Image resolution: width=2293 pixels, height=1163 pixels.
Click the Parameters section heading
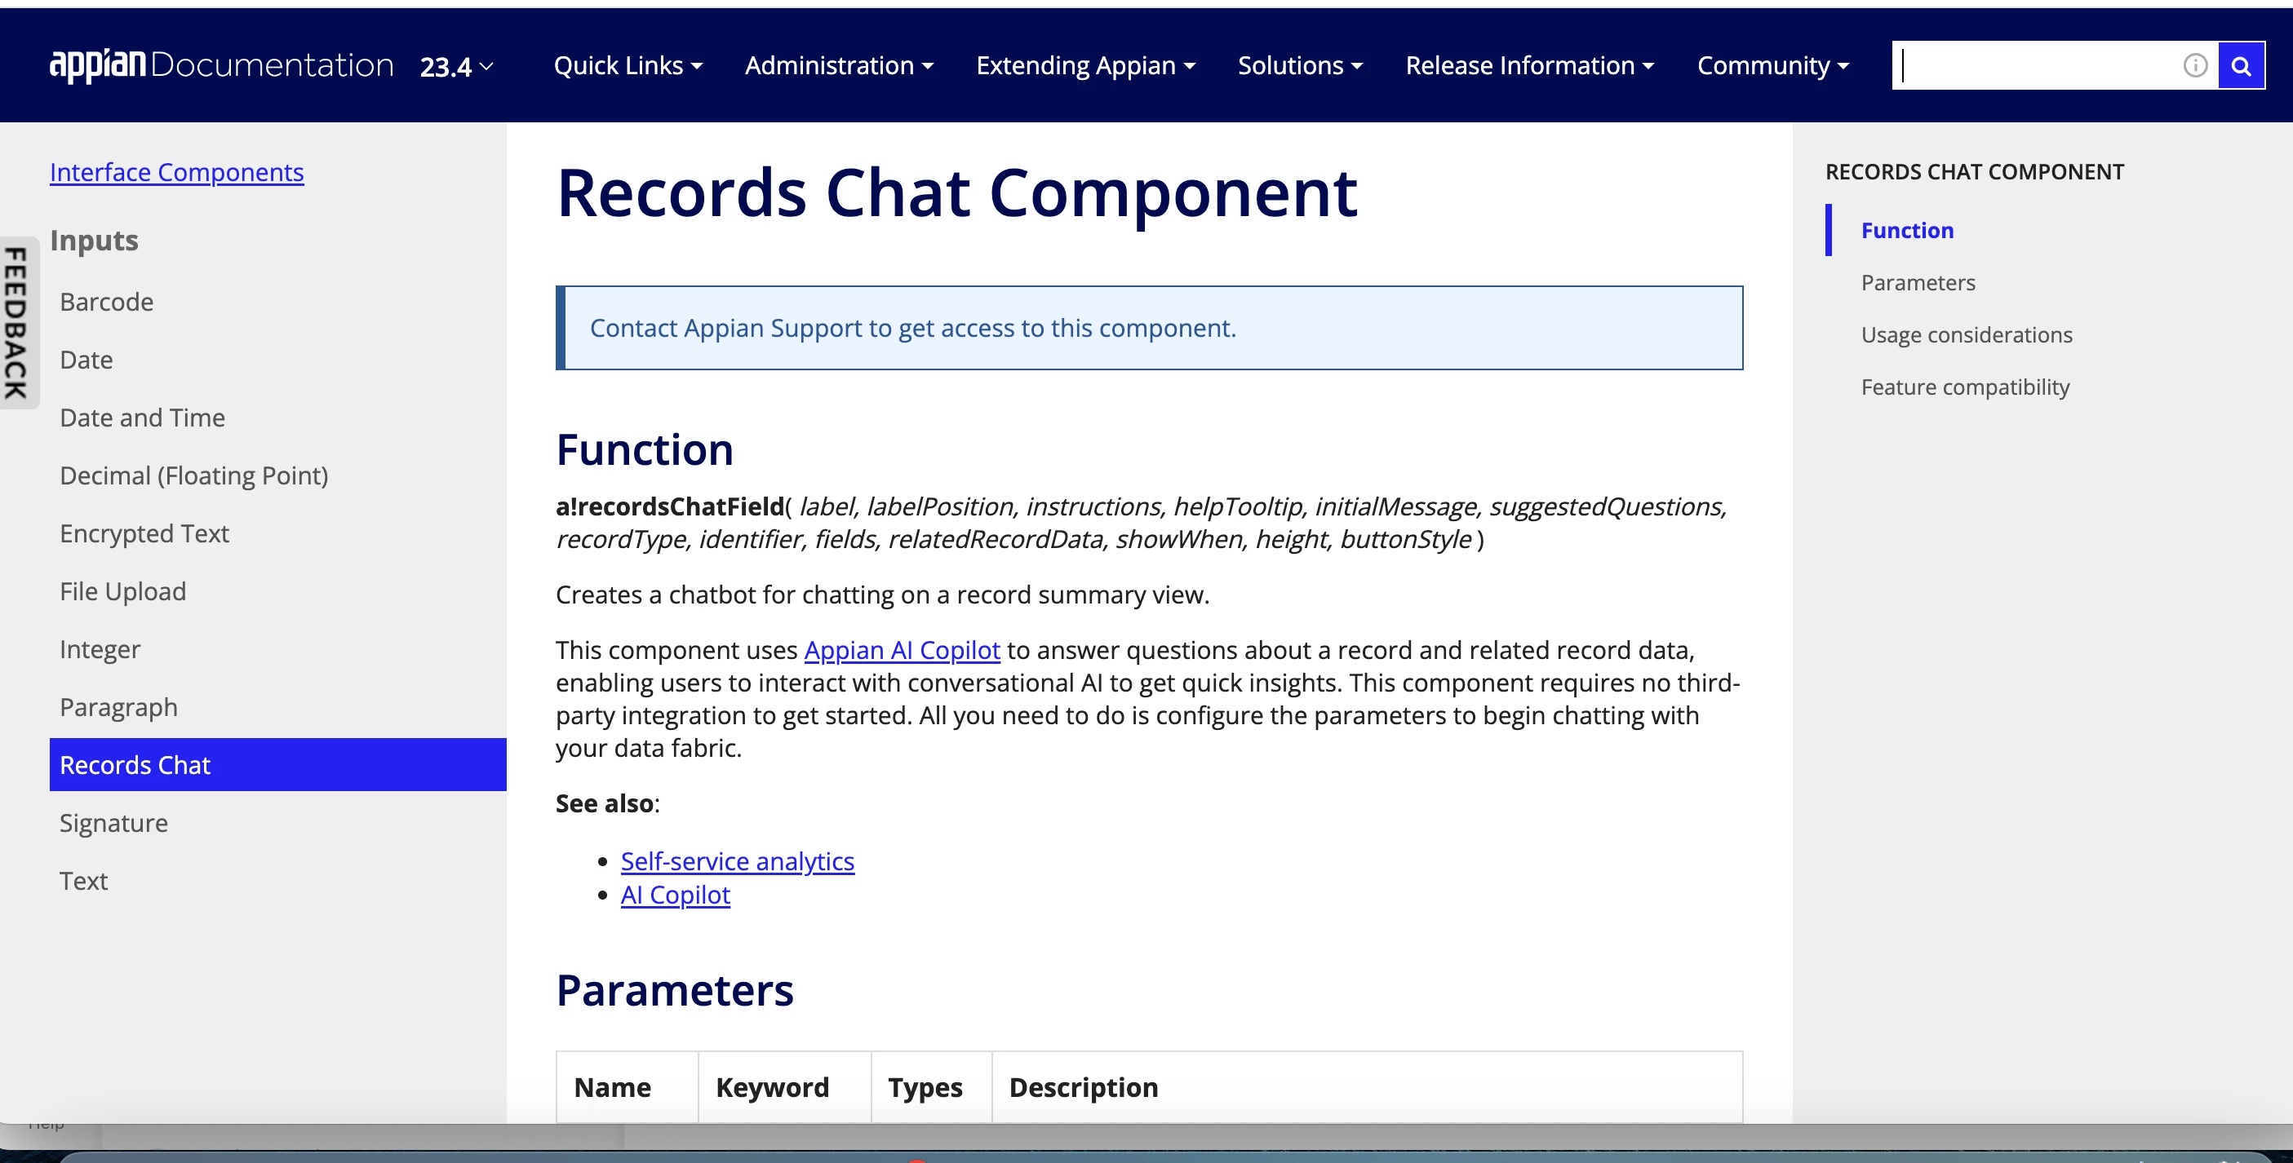click(x=675, y=989)
